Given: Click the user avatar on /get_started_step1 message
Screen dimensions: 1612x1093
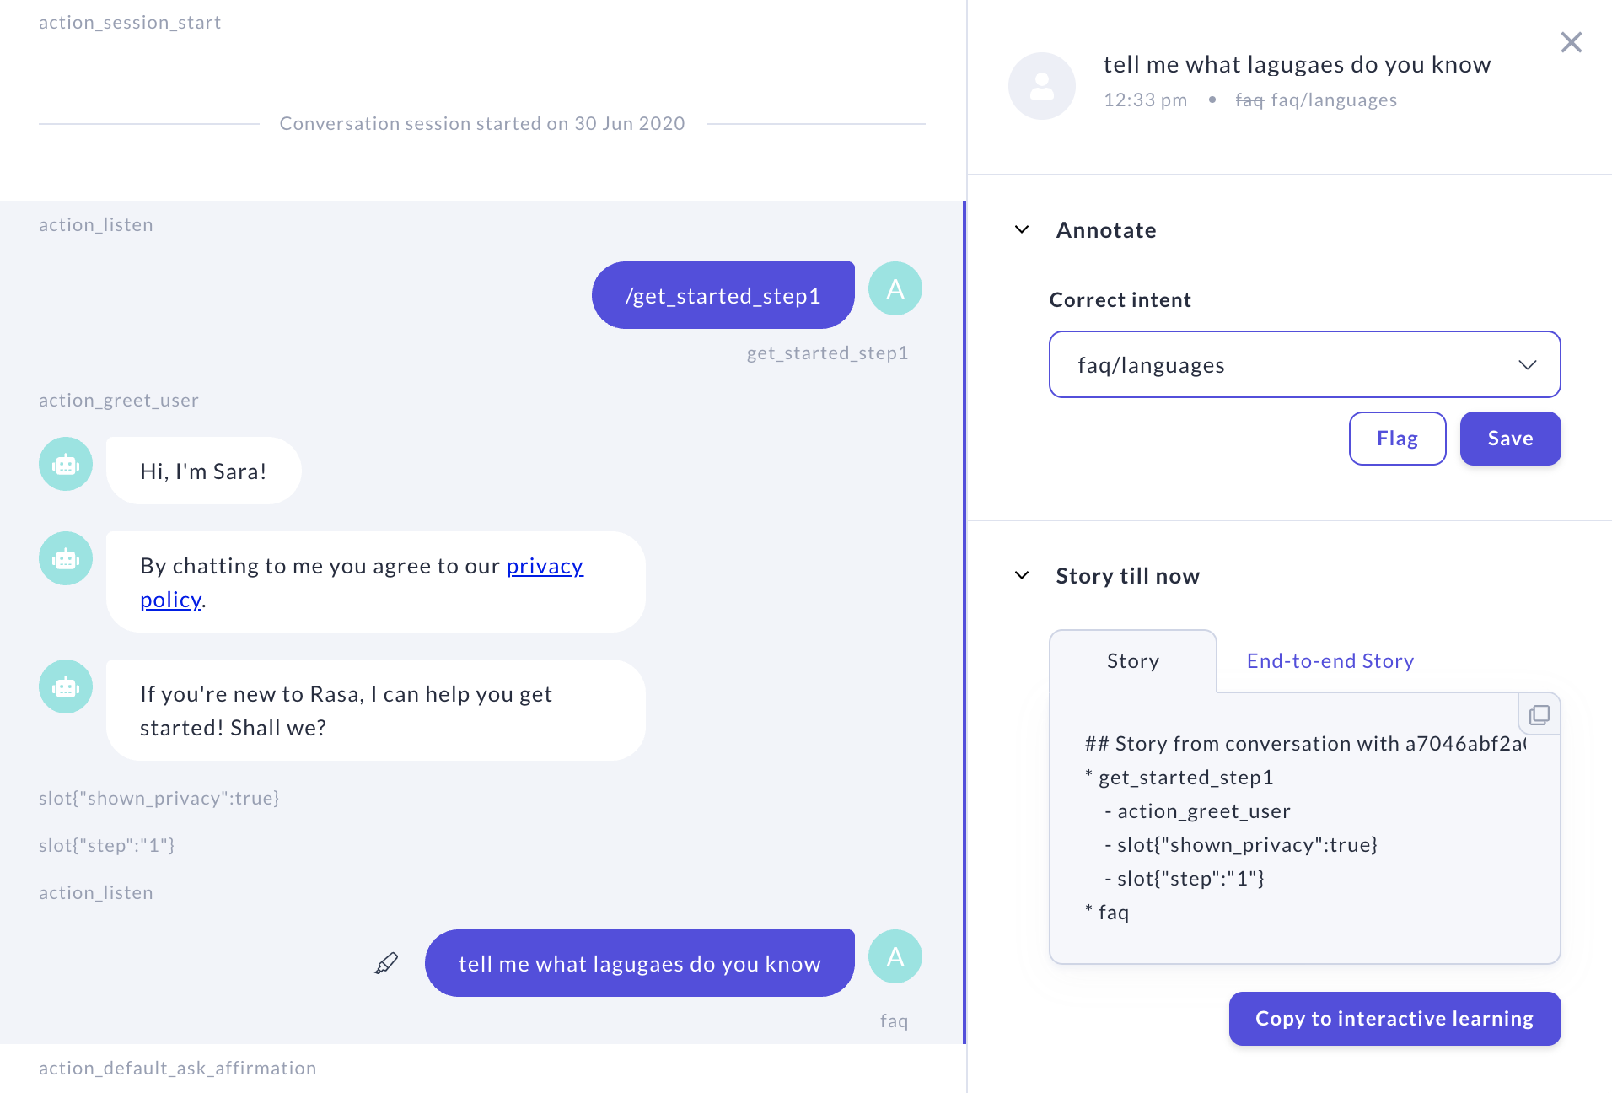Looking at the screenshot, I should pyautogui.click(x=895, y=288).
